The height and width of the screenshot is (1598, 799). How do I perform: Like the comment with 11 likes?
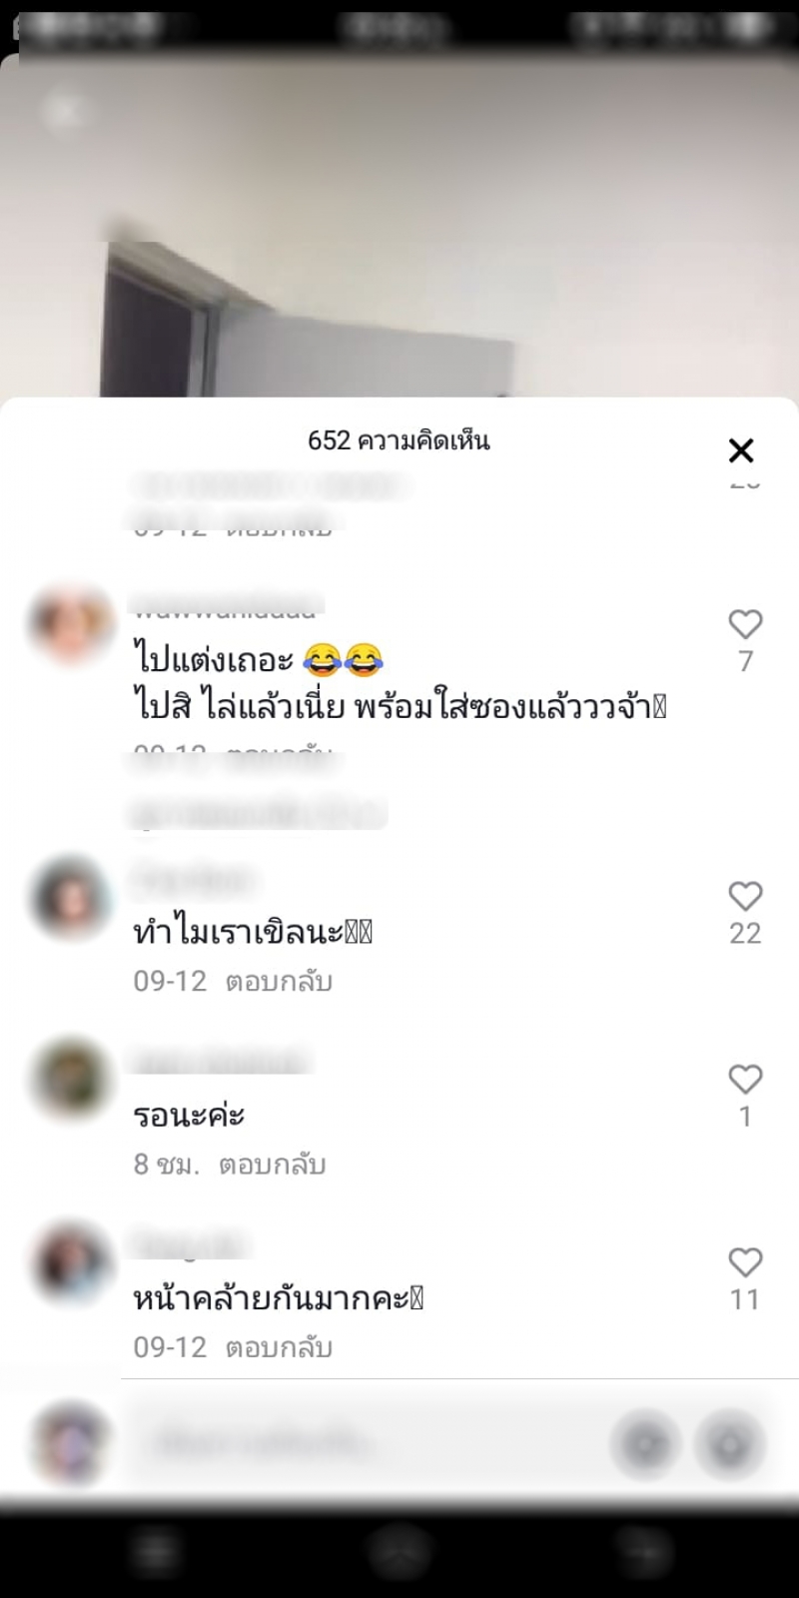[745, 1262]
